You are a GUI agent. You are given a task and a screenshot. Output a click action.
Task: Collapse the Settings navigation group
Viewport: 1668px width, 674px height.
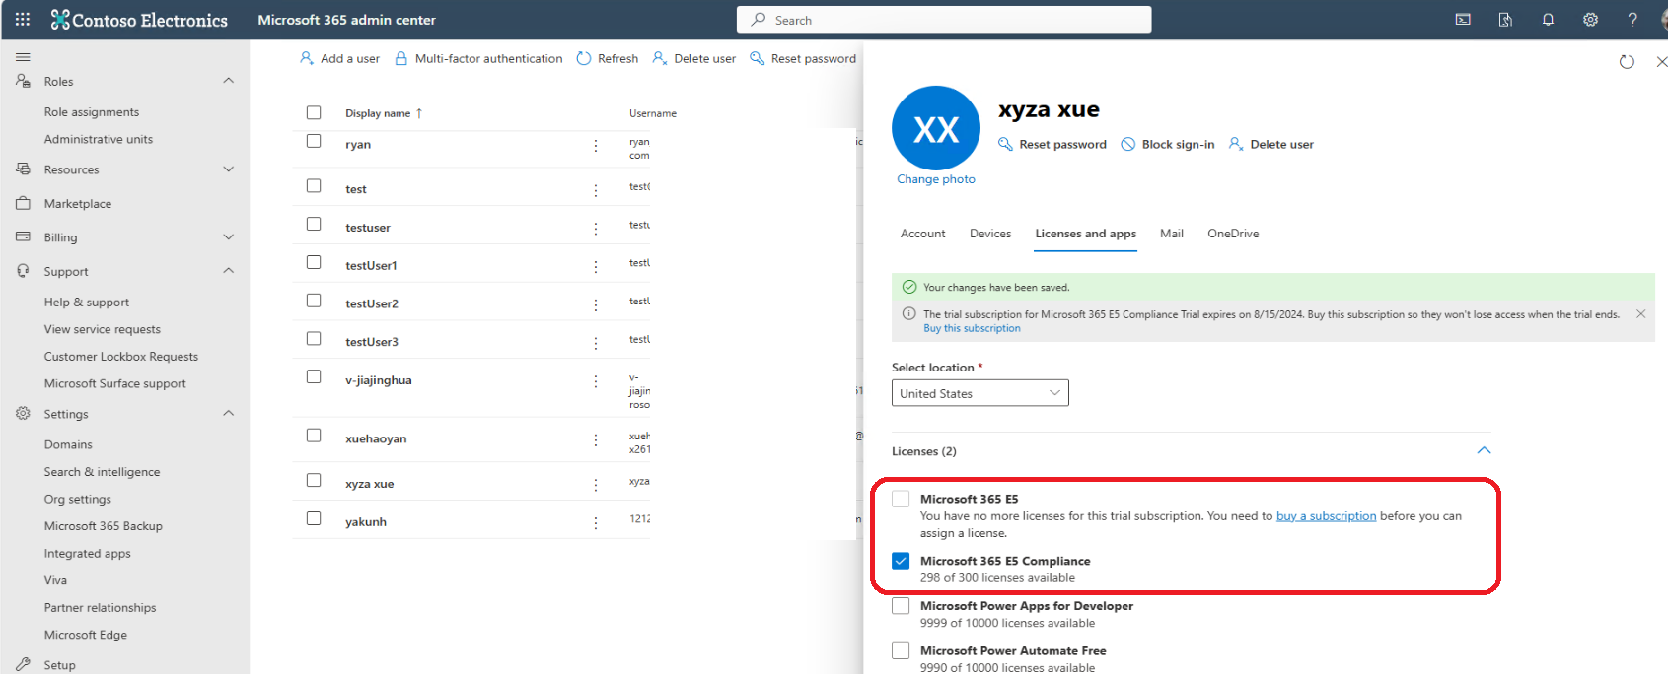coord(229,414)
